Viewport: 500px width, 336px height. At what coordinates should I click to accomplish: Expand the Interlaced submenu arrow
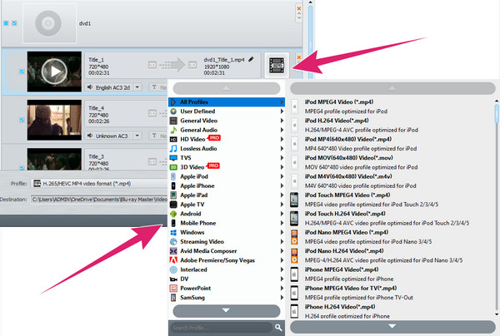click(x=282, y=269)
